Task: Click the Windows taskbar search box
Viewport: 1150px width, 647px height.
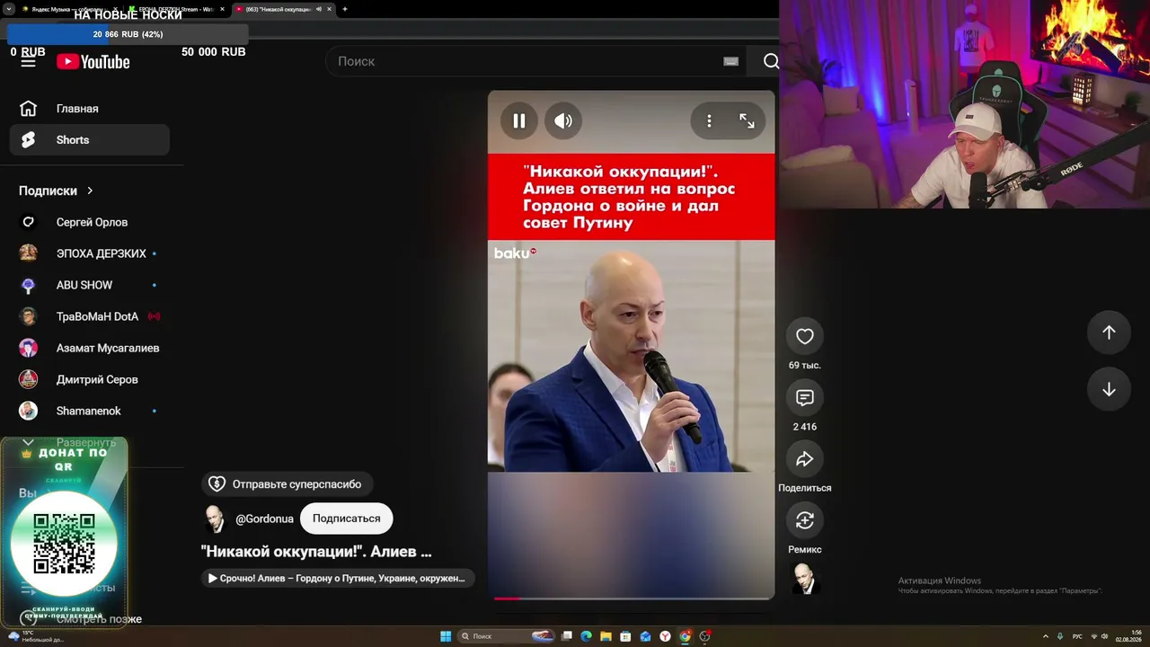Action: tap(505, 636)
